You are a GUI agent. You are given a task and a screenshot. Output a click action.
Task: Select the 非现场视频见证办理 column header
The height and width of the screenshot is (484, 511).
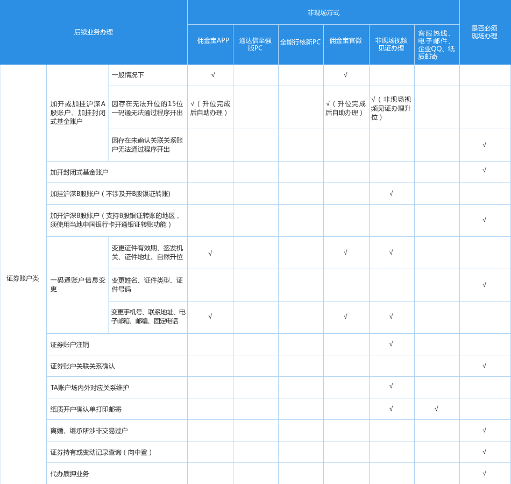click(x=392, y=44)
